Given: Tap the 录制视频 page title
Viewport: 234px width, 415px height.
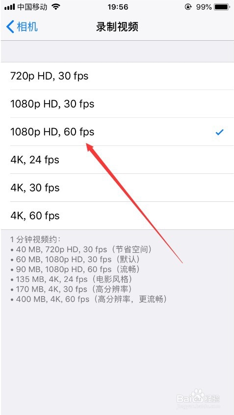Looking at the screenshot, I should pos(117,27).
